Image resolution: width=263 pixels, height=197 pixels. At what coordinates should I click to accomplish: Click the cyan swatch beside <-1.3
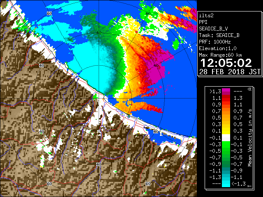[226, 184]
